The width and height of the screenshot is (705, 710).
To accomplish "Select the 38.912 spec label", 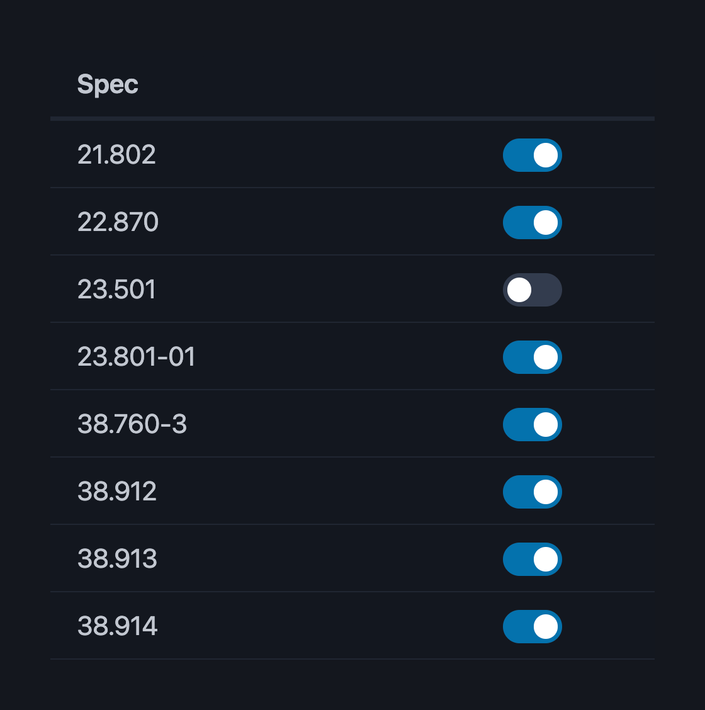I will [x=118, y=492].
